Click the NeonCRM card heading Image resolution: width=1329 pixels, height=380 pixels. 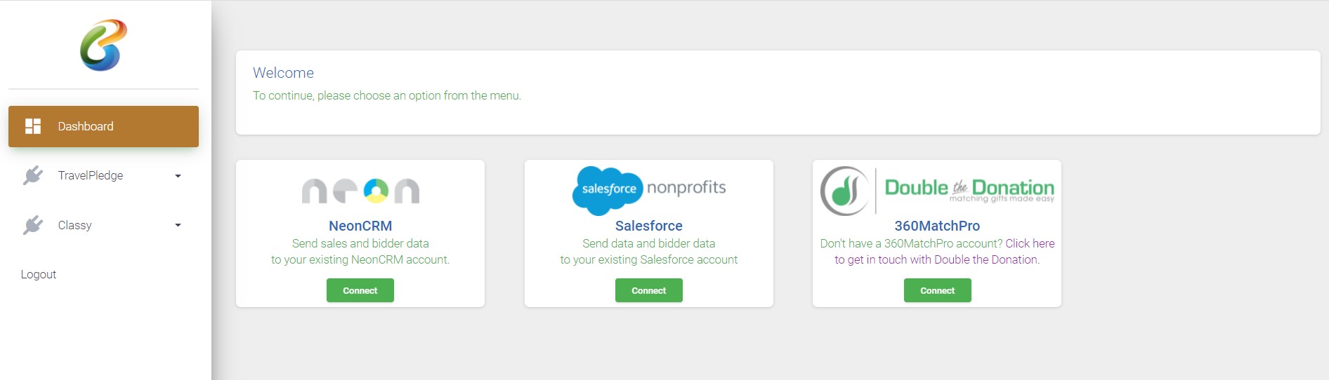(x=360, y=226)
